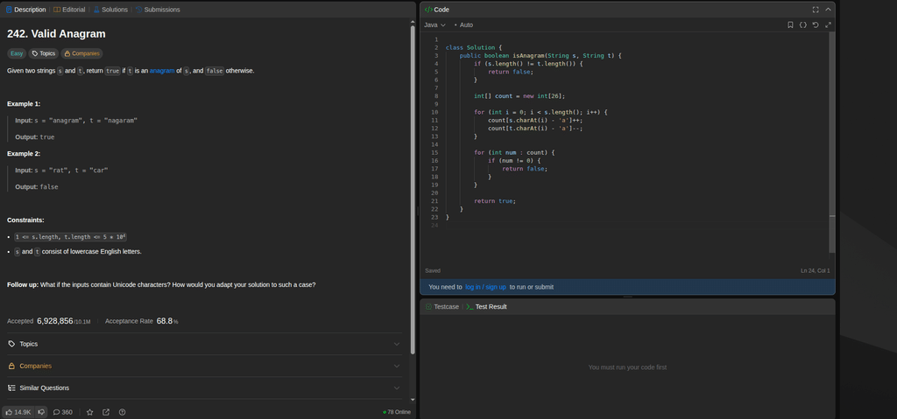Click the Editorial tab book icon

[x=57, y=10]
